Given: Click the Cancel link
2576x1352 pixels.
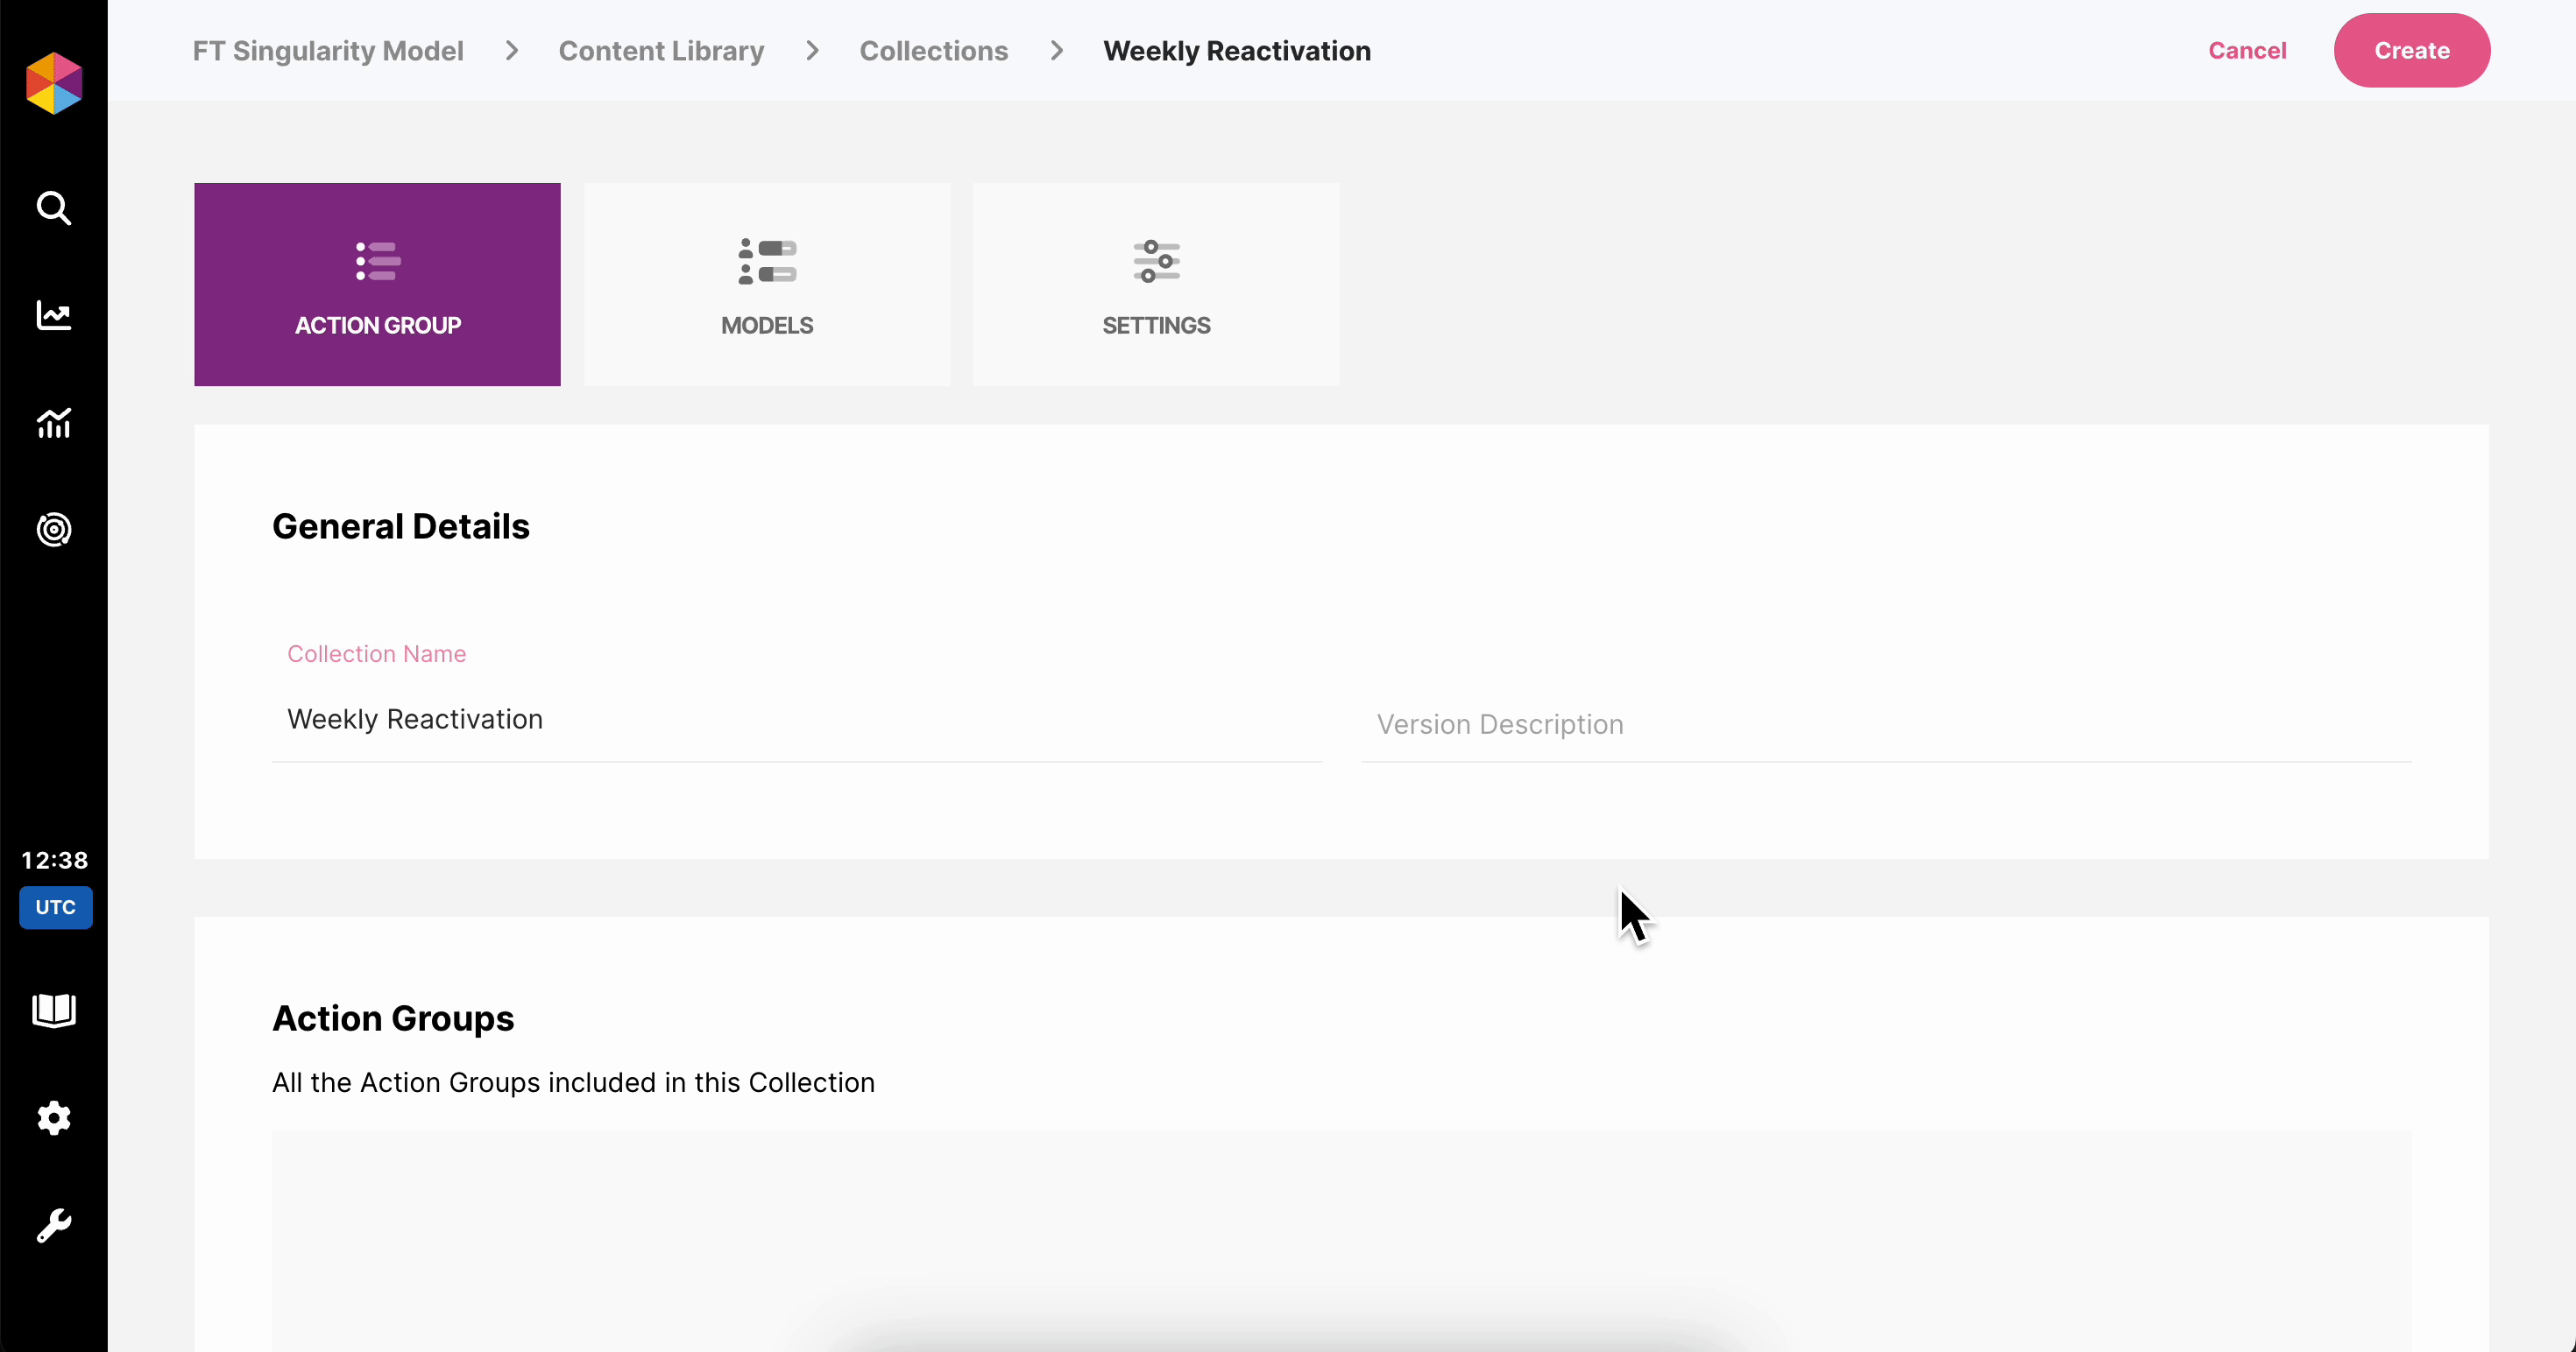Looking at the screenshot, I should pyautogui.click(x=2247, y=51).
